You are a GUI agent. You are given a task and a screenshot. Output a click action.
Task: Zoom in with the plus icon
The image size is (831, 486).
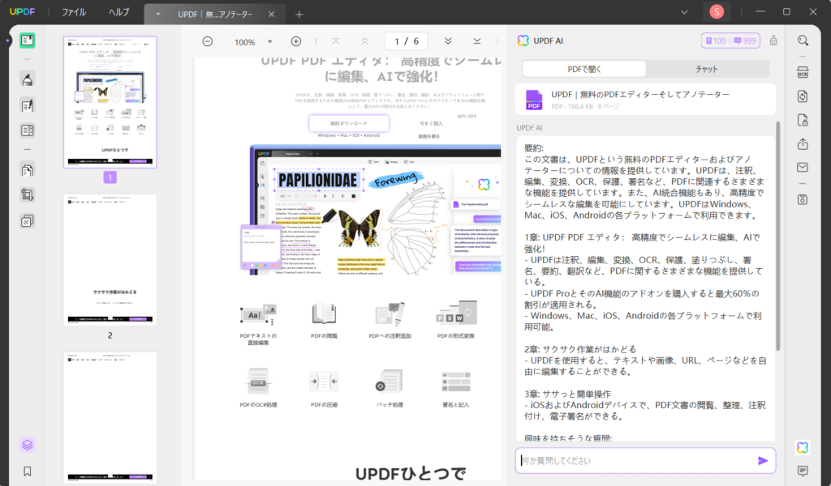(x=296, y=41)
